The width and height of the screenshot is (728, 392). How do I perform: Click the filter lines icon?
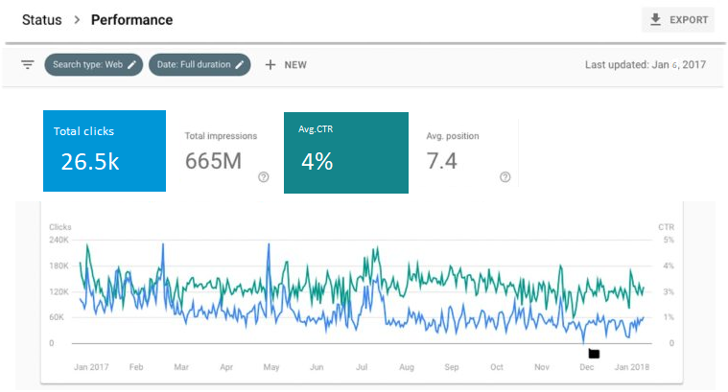click(28, 65)
